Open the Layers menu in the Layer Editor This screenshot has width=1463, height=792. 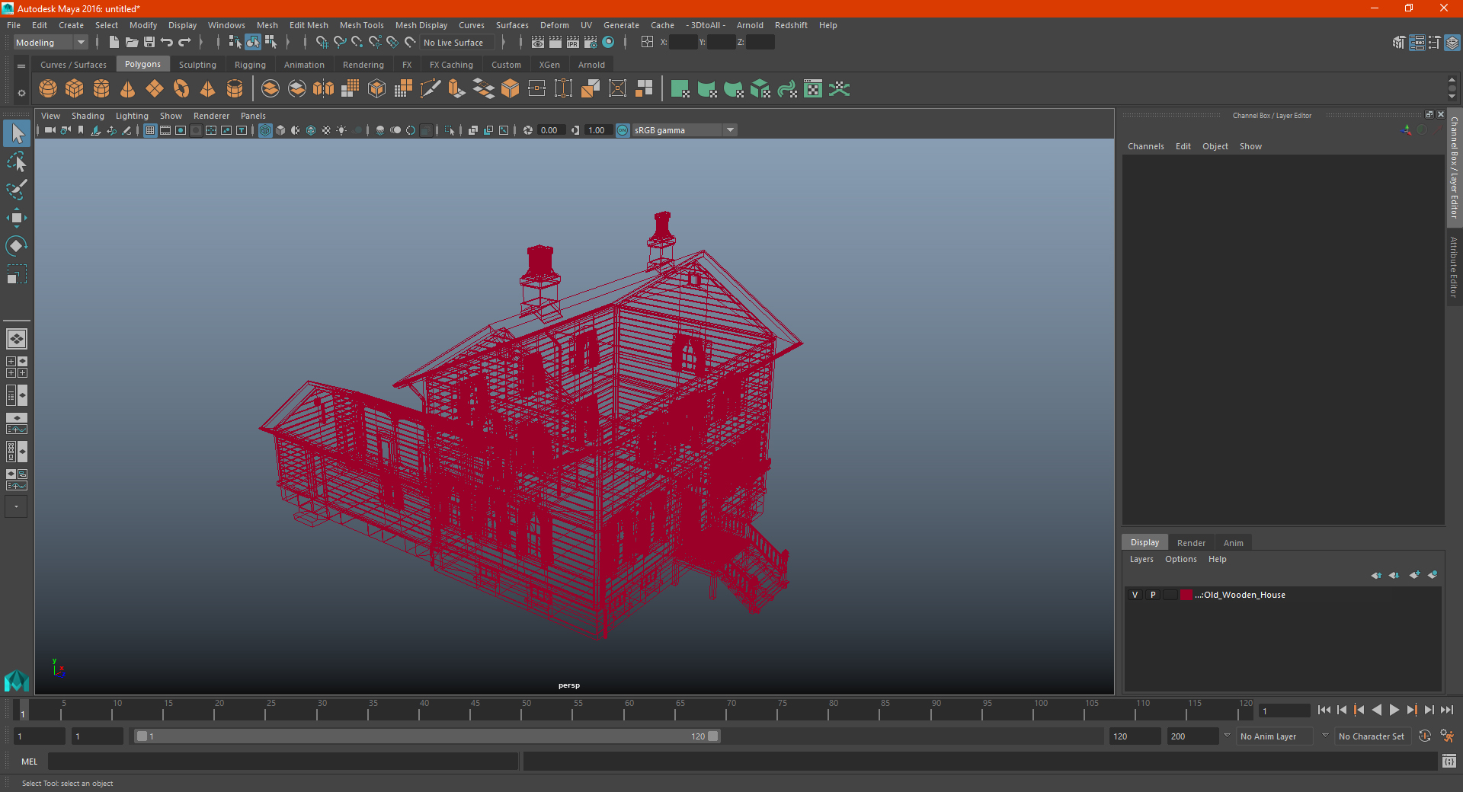pyautogui.click(x=1141, y=559)
